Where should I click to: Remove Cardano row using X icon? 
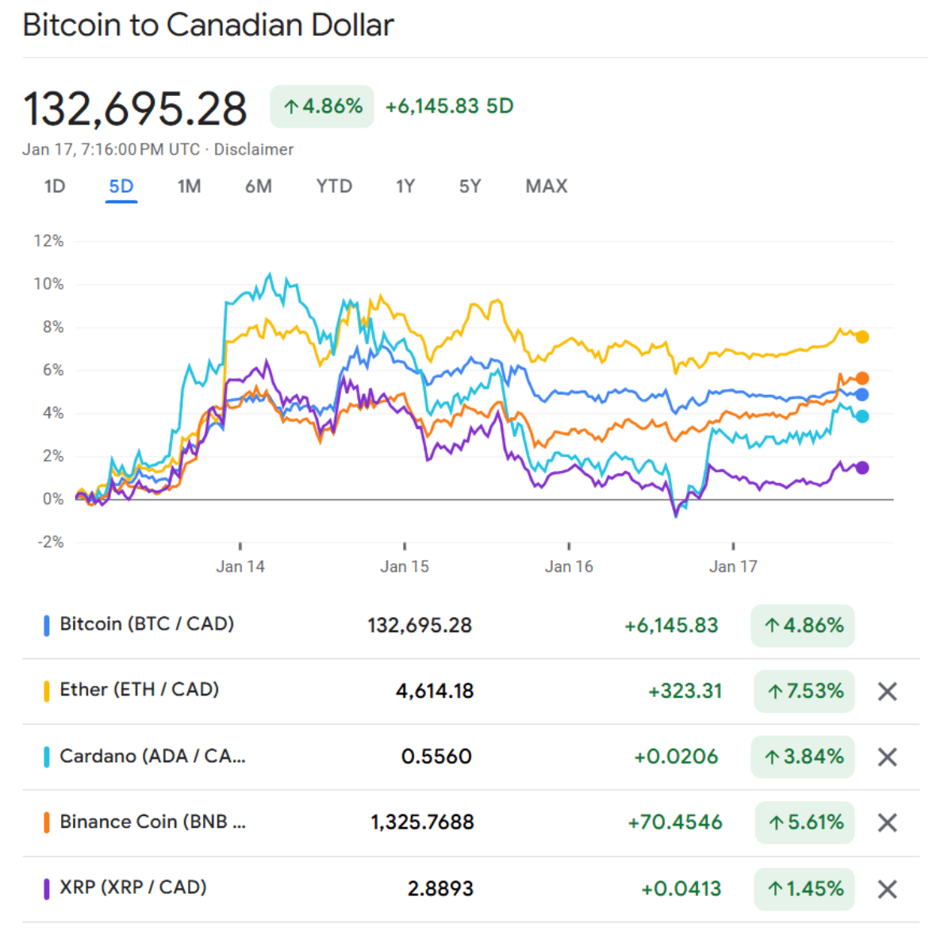[887, 757]
